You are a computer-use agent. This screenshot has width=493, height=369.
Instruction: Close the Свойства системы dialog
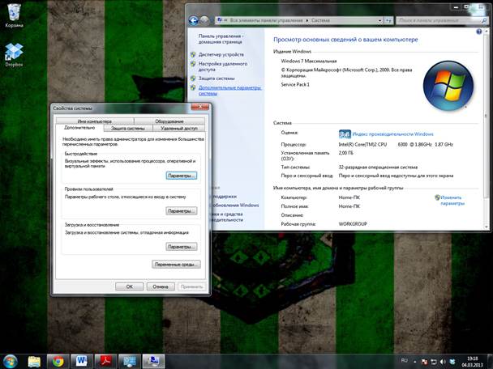tap(200, 107)
